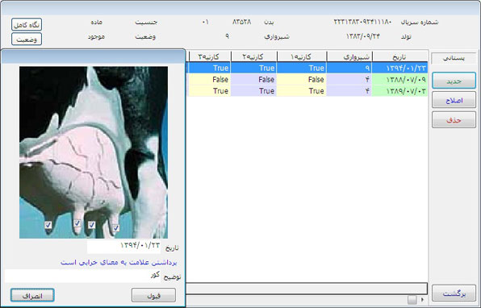Uncheck the leftmost teat checkbox
The height and width of the screenshot is (308, 481).
[48, 225]
